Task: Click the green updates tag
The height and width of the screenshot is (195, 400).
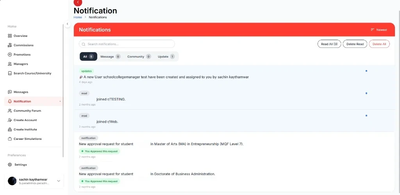Action: pos(86,71)
